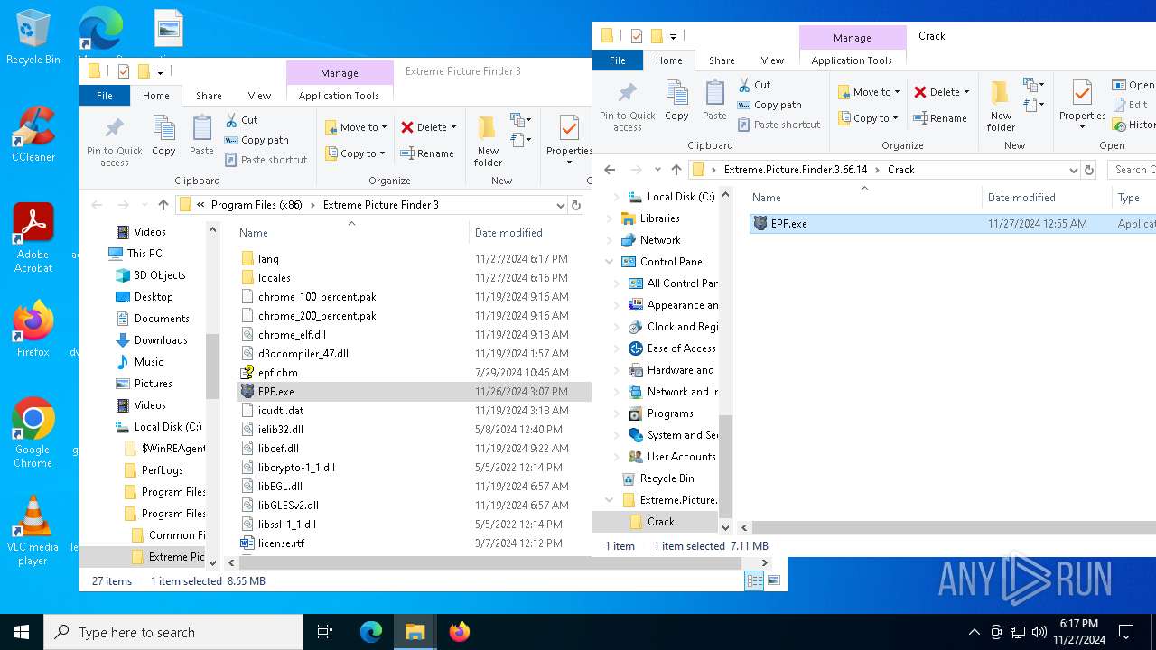Click Pin to Quick access in Crack window
The image size is (1156, 650).
coord(627,107)
